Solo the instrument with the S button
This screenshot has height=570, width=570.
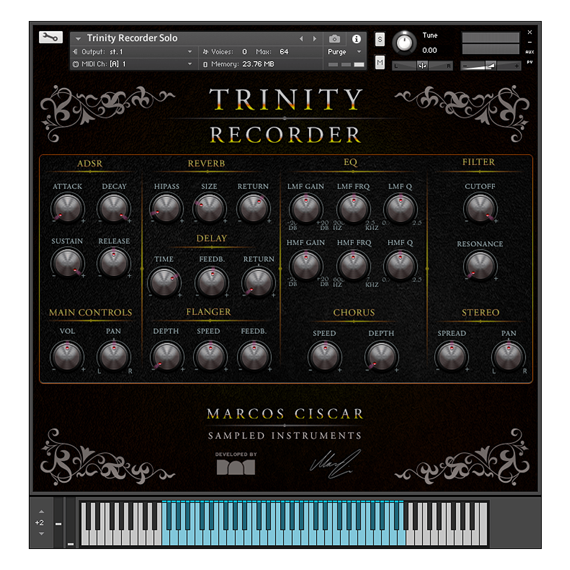pos(380,38)
